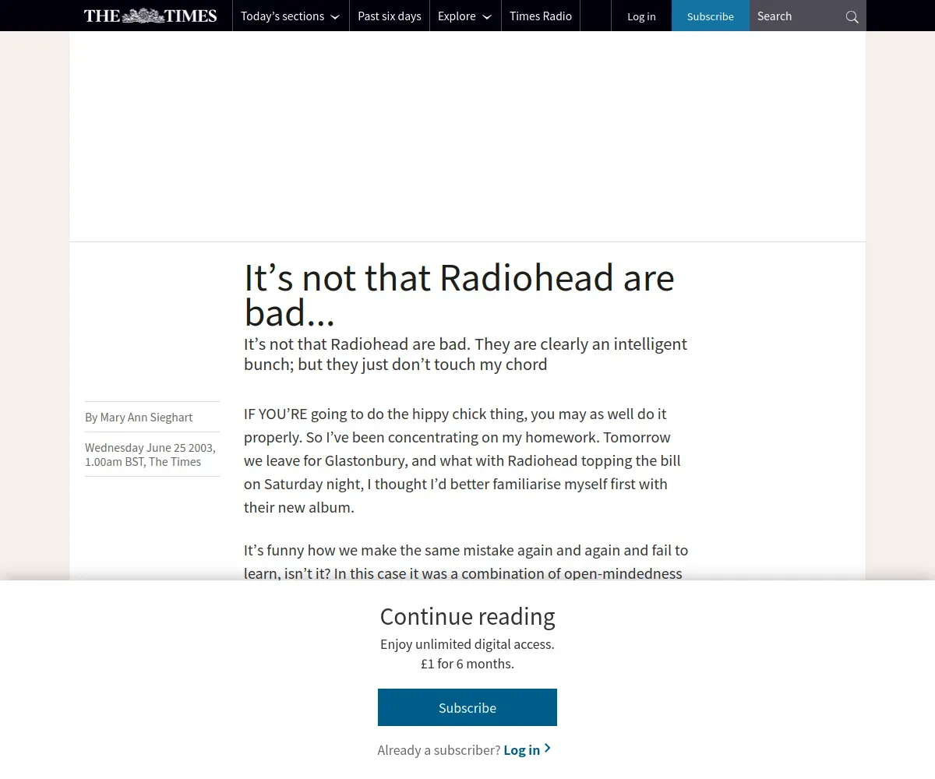
Task: Click the Subscribe button in the header
Action: pos(711,16)
